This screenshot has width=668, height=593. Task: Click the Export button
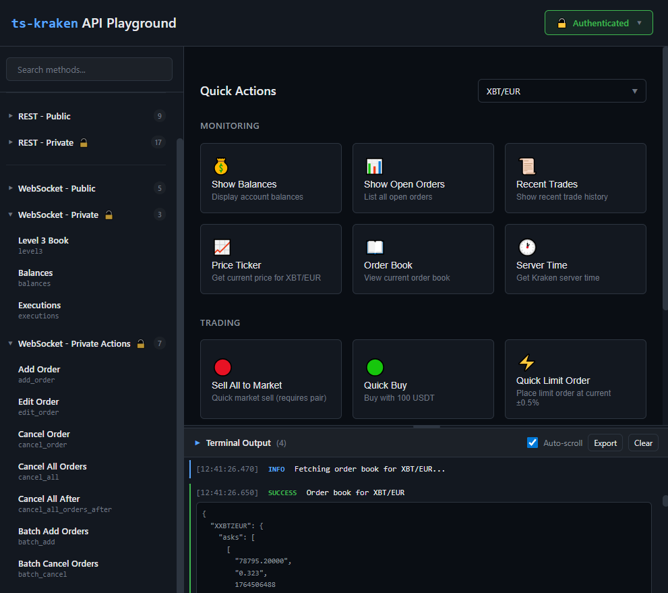605,443
